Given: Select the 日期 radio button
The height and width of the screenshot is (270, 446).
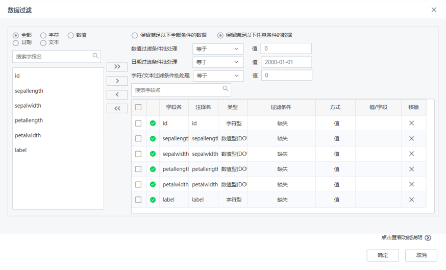Looking at the screenshot, I should pos(16,43).
